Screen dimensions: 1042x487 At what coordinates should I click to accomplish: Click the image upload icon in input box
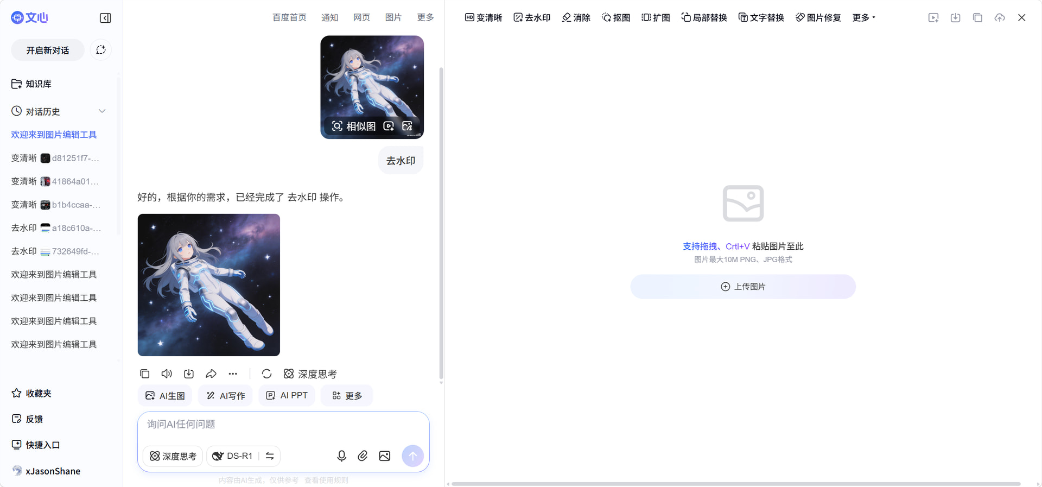(384, 456)
